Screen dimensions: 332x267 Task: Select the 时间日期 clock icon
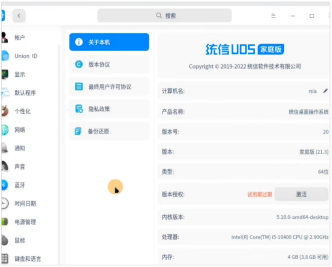pyautogui.click(x=5, y=203)
